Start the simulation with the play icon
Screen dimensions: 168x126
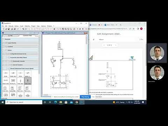(x=80, y=29)
